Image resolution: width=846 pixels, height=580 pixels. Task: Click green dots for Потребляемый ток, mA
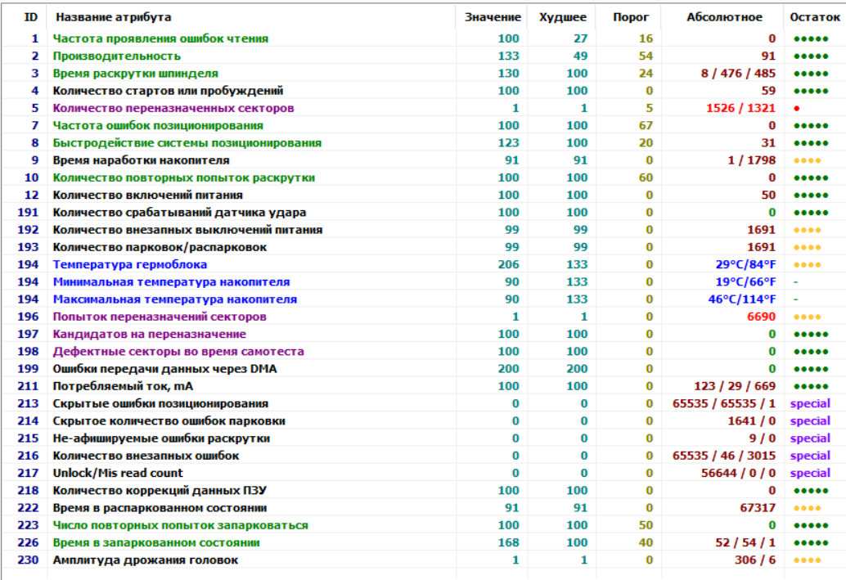coord(810,386)
